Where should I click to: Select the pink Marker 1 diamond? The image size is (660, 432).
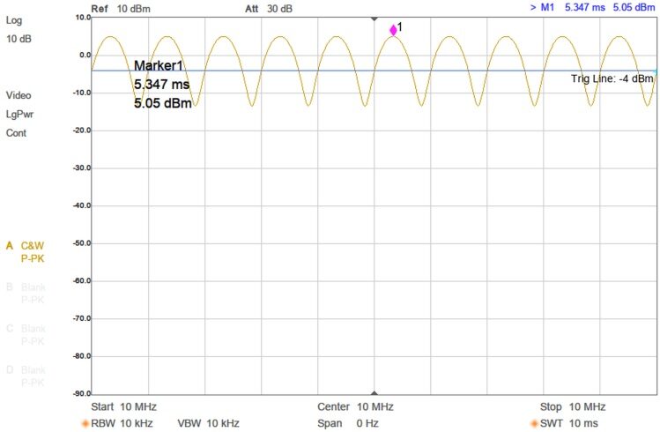click(x=393, y=30)
